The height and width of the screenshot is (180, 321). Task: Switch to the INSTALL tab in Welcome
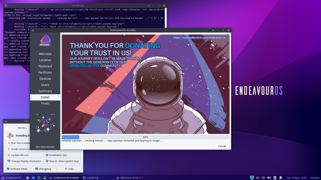(22, 128)
